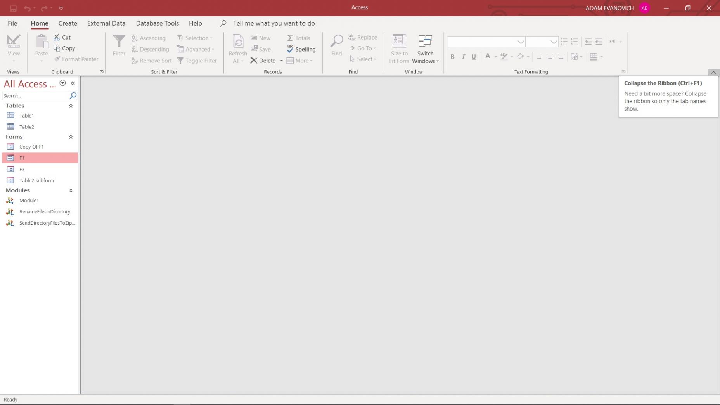Open the Delete dropdown arrow
Screen dimensions: 720x405
click(x=282, y=61)
